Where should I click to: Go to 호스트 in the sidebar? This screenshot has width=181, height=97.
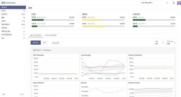(x=13, y=11)
